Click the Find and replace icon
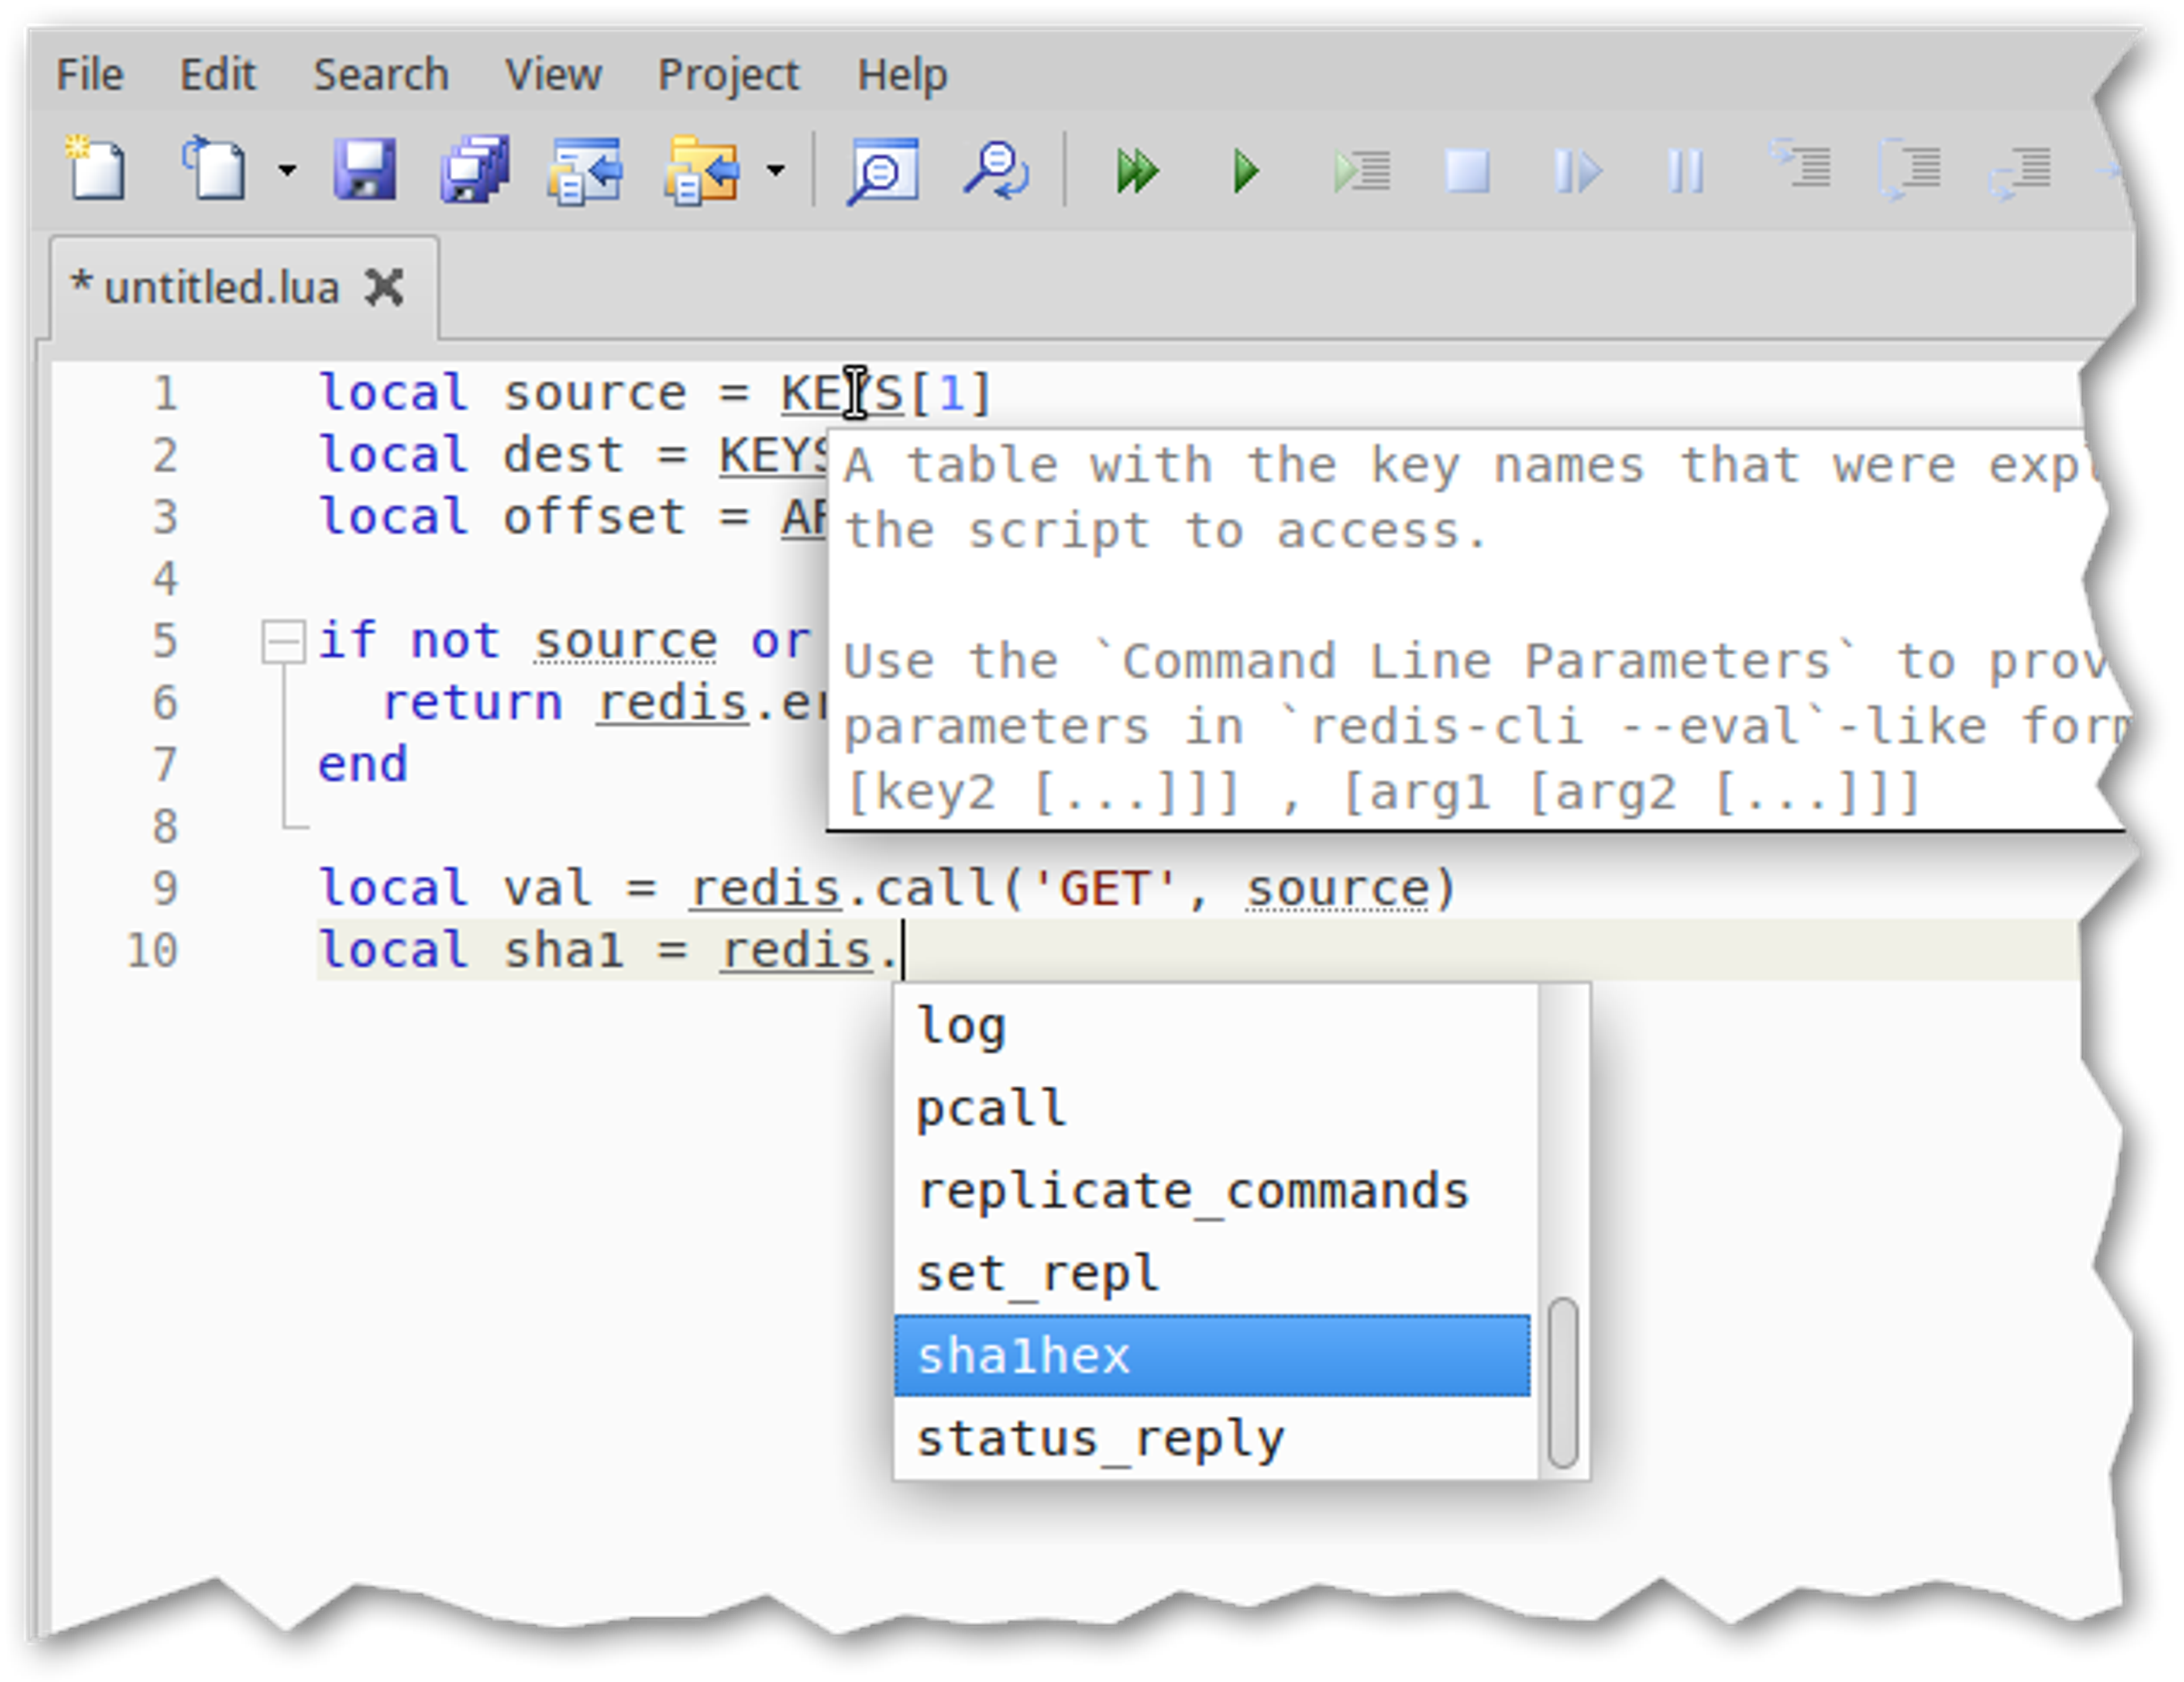2184x1682 pixels. (x=996, y=170)
